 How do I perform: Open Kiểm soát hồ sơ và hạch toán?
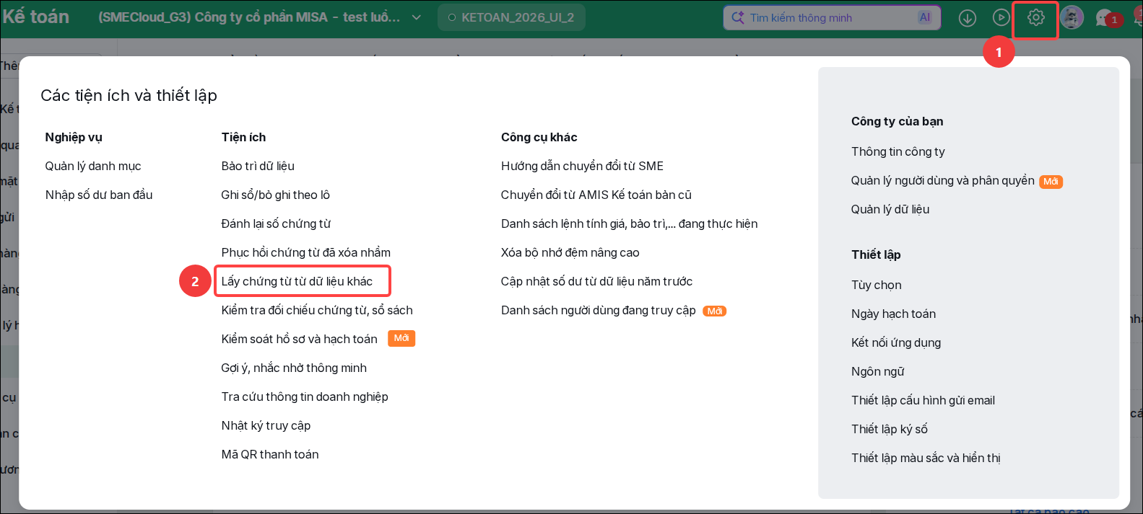299,339
